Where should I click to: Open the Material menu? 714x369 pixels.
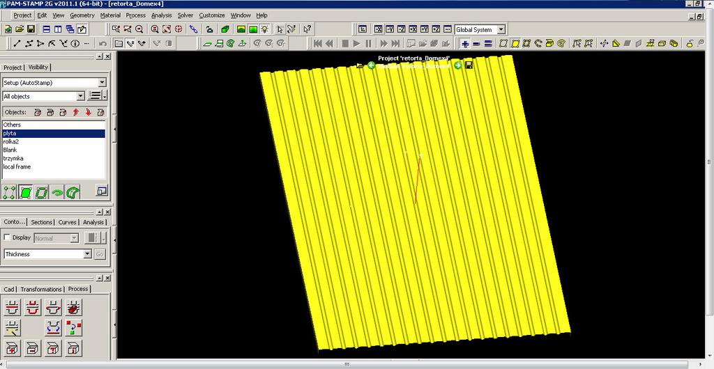point(110,15)
